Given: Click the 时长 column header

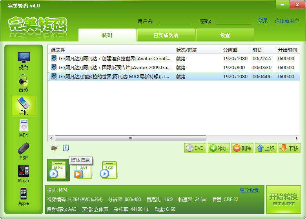Looking at the screenshot, I should click(262, 50).
